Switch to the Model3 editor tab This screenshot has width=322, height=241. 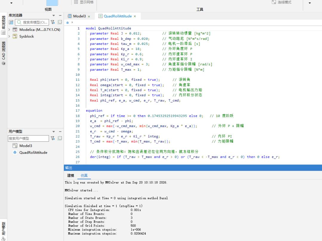coord(79,16)
